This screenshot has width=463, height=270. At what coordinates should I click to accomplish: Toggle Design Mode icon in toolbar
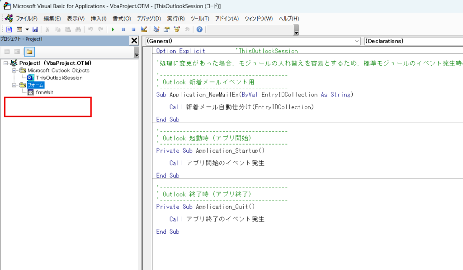(x=144, y=29)
